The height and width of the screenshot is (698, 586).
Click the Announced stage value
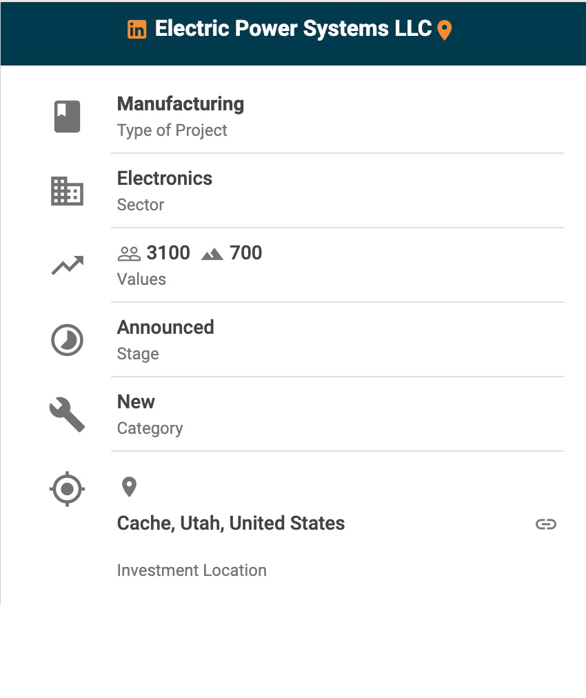[x=165, y=328]
